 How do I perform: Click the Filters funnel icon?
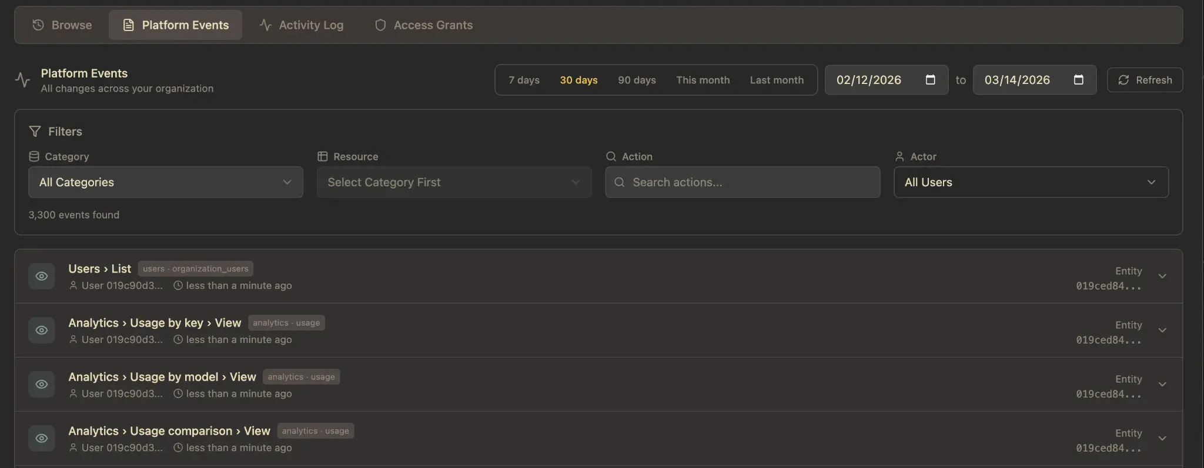point(35,132)
